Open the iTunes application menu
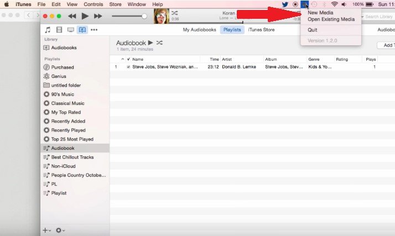Screen dimensions: 395x236 click(23, 4)
